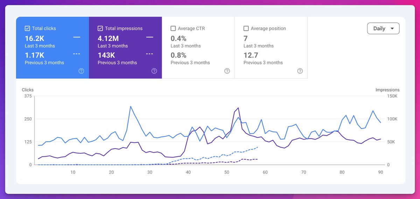The height and width of the screenshot is (199, 420).
Task: Open help icon on Average position card
Action: pyautogui.click(x=300, y=71)
